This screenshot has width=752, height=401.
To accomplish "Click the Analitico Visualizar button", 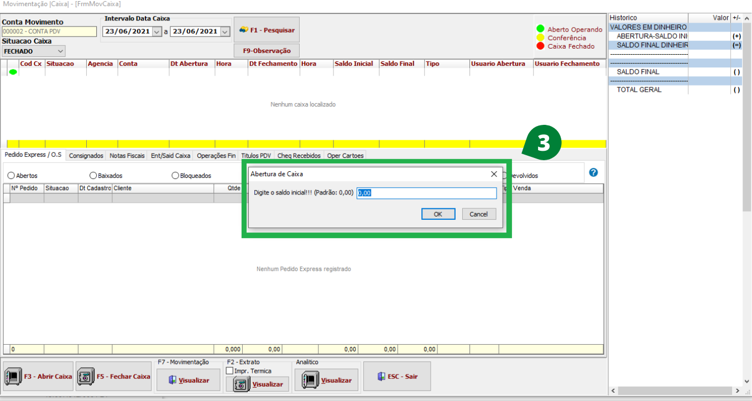I will (326, 380).
